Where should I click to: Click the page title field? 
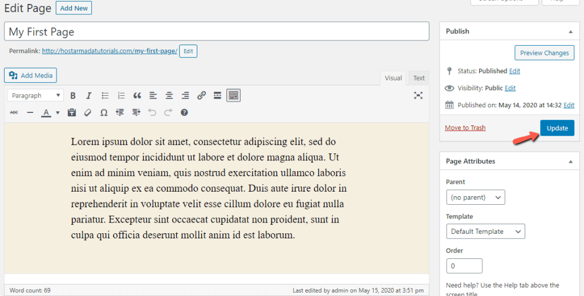tap(216, 31)
